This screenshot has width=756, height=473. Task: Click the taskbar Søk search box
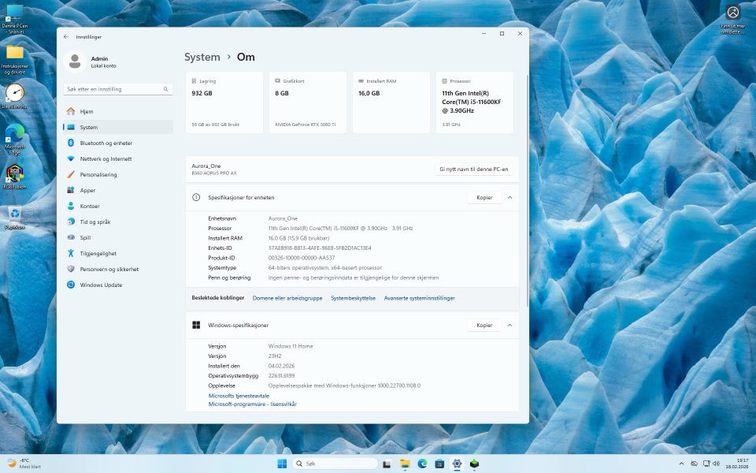(335, 464)
